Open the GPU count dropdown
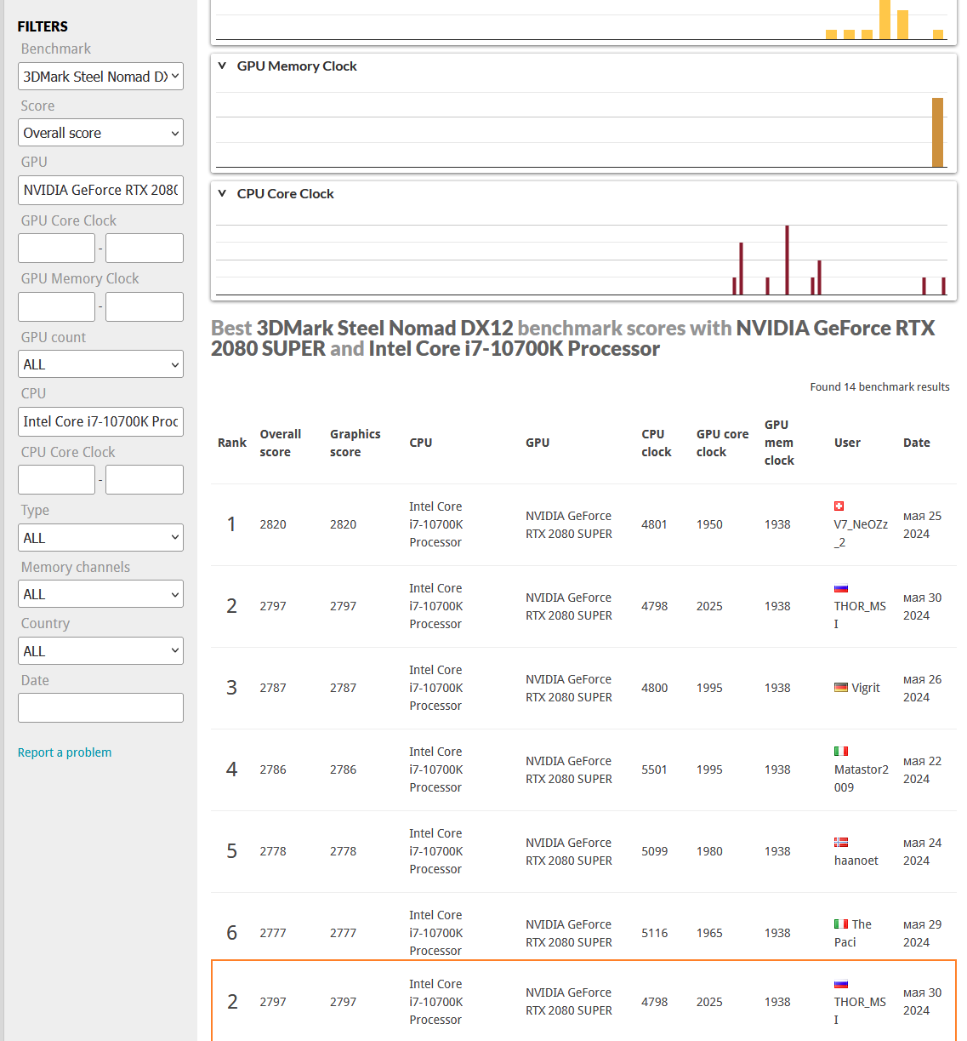967x1041 pixels. pos(100,364)
